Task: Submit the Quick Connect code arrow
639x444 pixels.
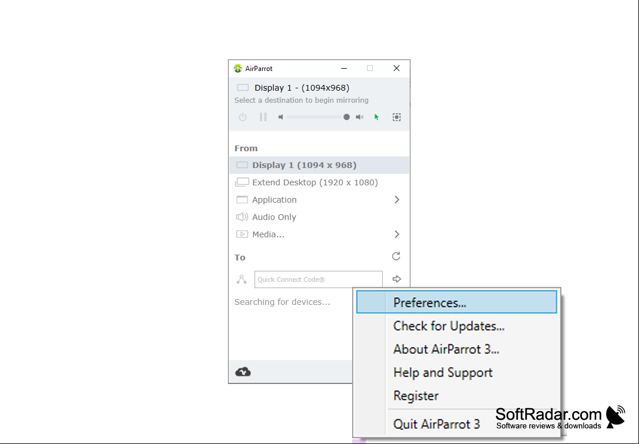Action: pos(397,279)
